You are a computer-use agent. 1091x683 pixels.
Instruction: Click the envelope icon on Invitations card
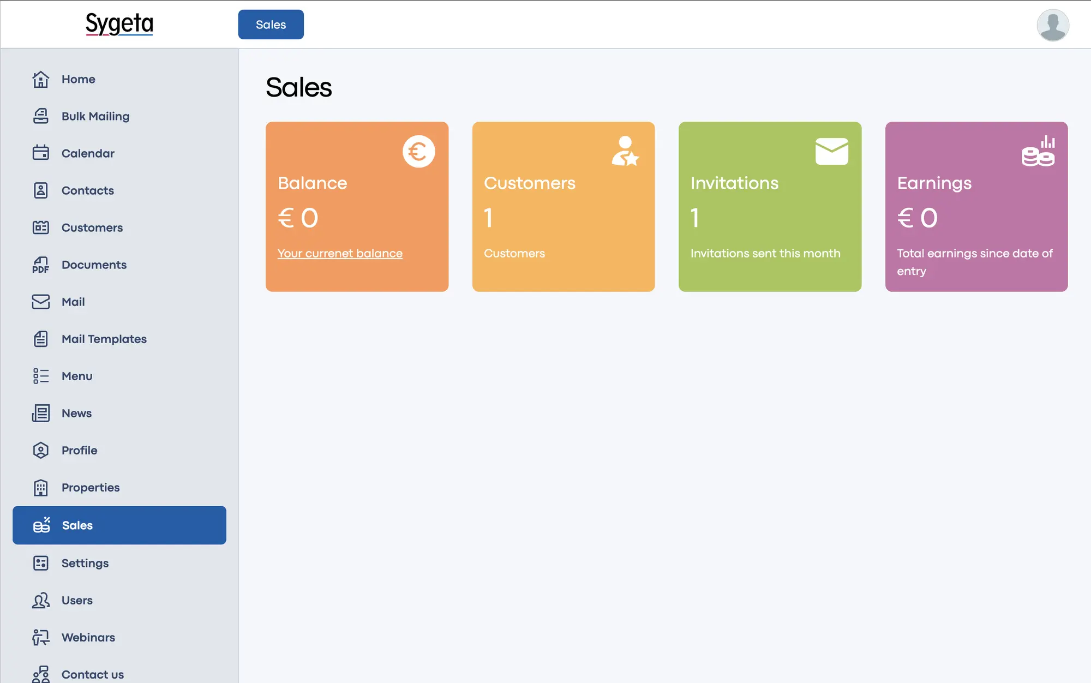tap(832, 151)
